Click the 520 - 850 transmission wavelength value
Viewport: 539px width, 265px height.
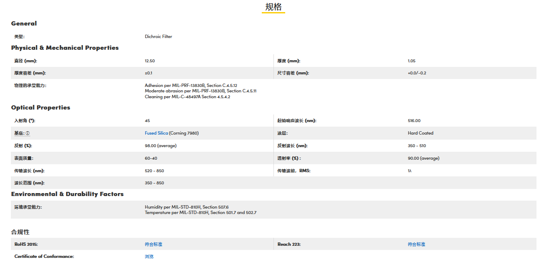coord(154,171)
